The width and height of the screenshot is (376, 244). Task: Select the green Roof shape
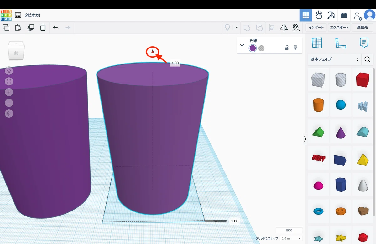(318, 132)
